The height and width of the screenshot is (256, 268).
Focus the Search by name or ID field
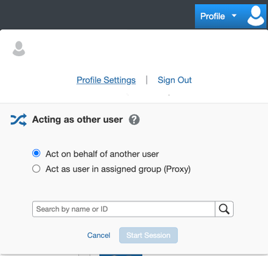click(x=123, y=209)
